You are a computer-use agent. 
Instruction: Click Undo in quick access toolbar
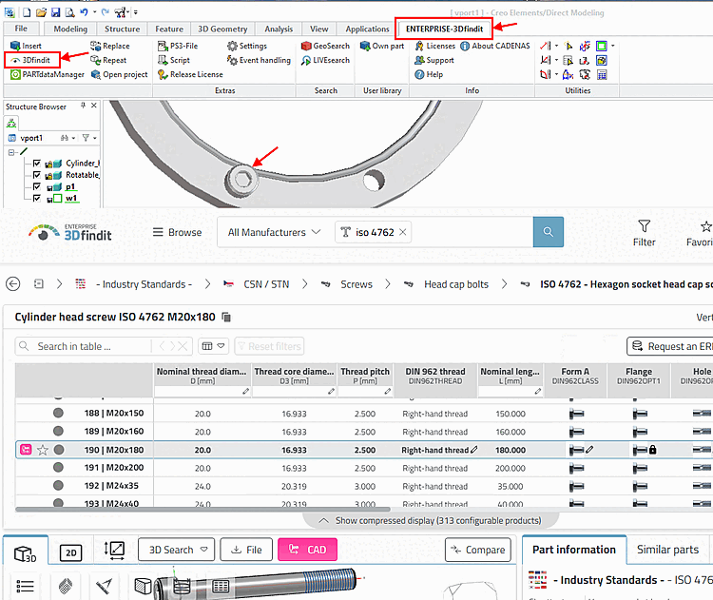coord(84,12)
